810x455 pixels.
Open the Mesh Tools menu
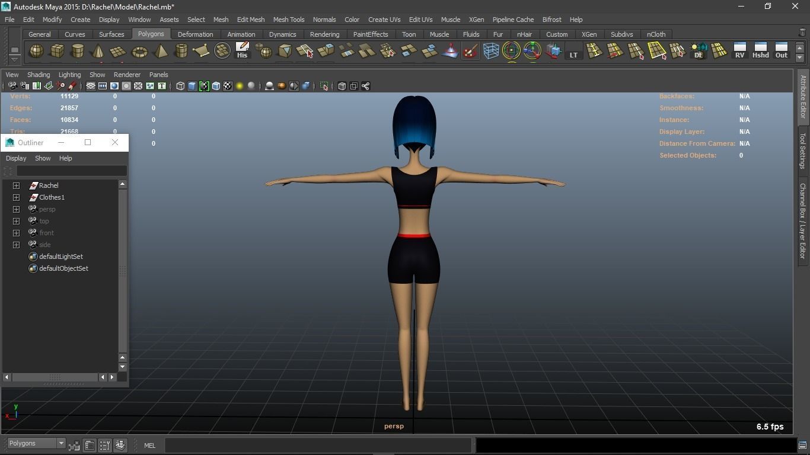coord(289,20)
